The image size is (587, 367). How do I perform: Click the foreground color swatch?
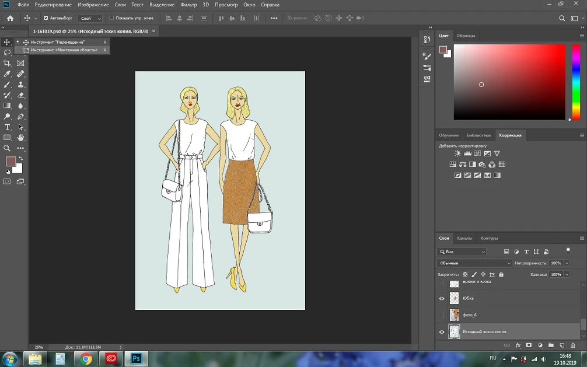point(11,162)
